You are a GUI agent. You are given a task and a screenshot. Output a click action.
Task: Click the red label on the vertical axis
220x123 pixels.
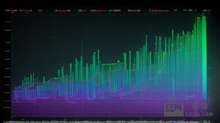pyautogui.click(x=7, y=101)
